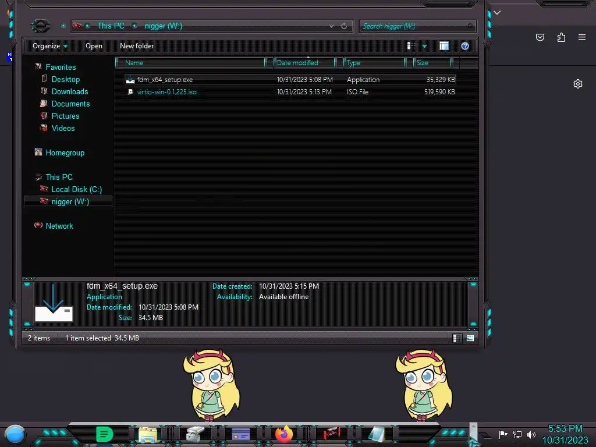Refresh the current folder view
The image size is (596, 447).
(x=344, y=26)
